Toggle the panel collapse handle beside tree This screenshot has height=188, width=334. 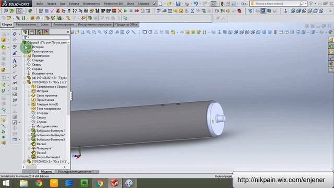pos(71,96)
